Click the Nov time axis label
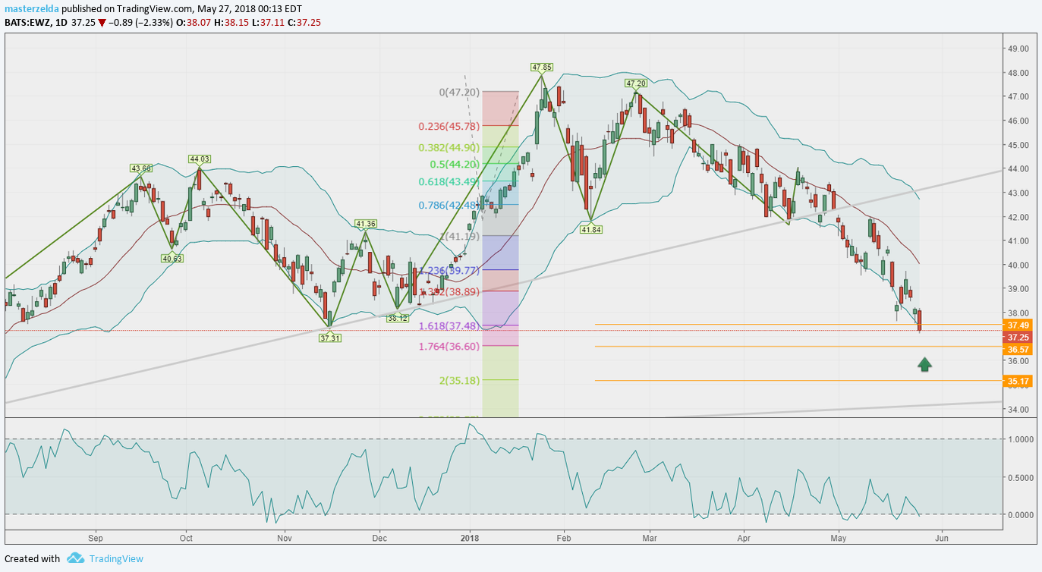Viewport: 1042px width, 572px height. (x=285, y=538)
